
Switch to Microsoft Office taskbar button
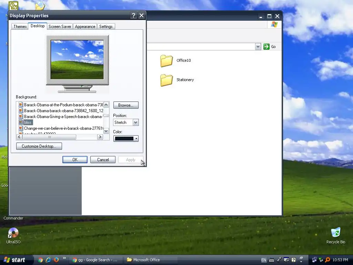[x=151, y=260]
